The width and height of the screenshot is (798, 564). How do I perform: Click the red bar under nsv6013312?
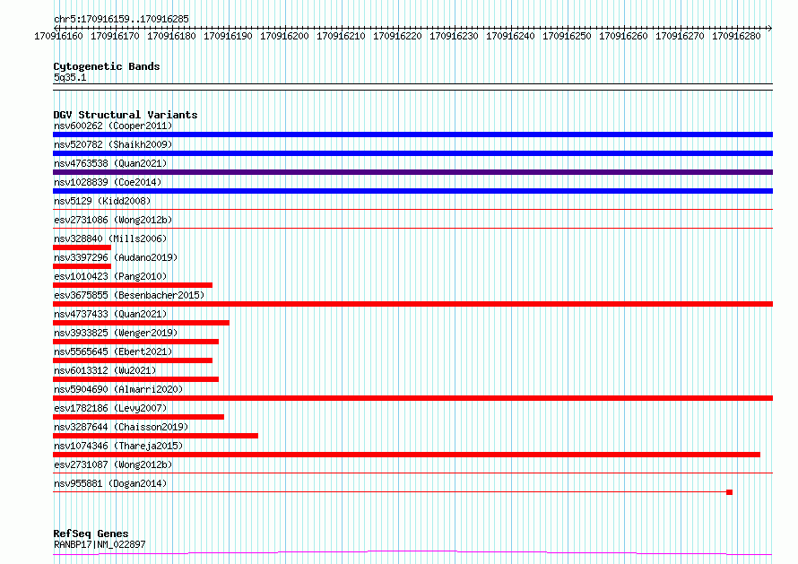135,379
